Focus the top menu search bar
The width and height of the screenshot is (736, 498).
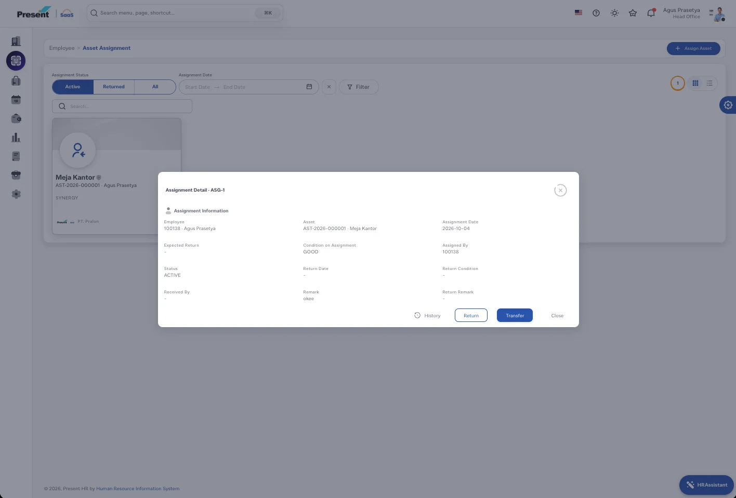click(x=185, y=13)
